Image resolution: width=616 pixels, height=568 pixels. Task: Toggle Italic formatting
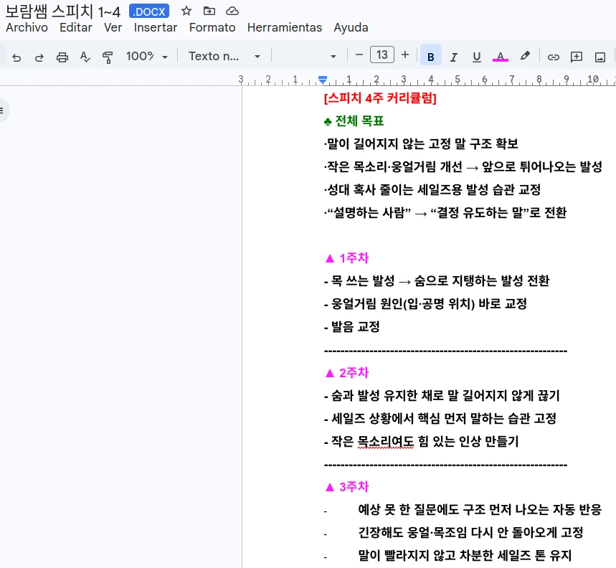click(454, 57)
